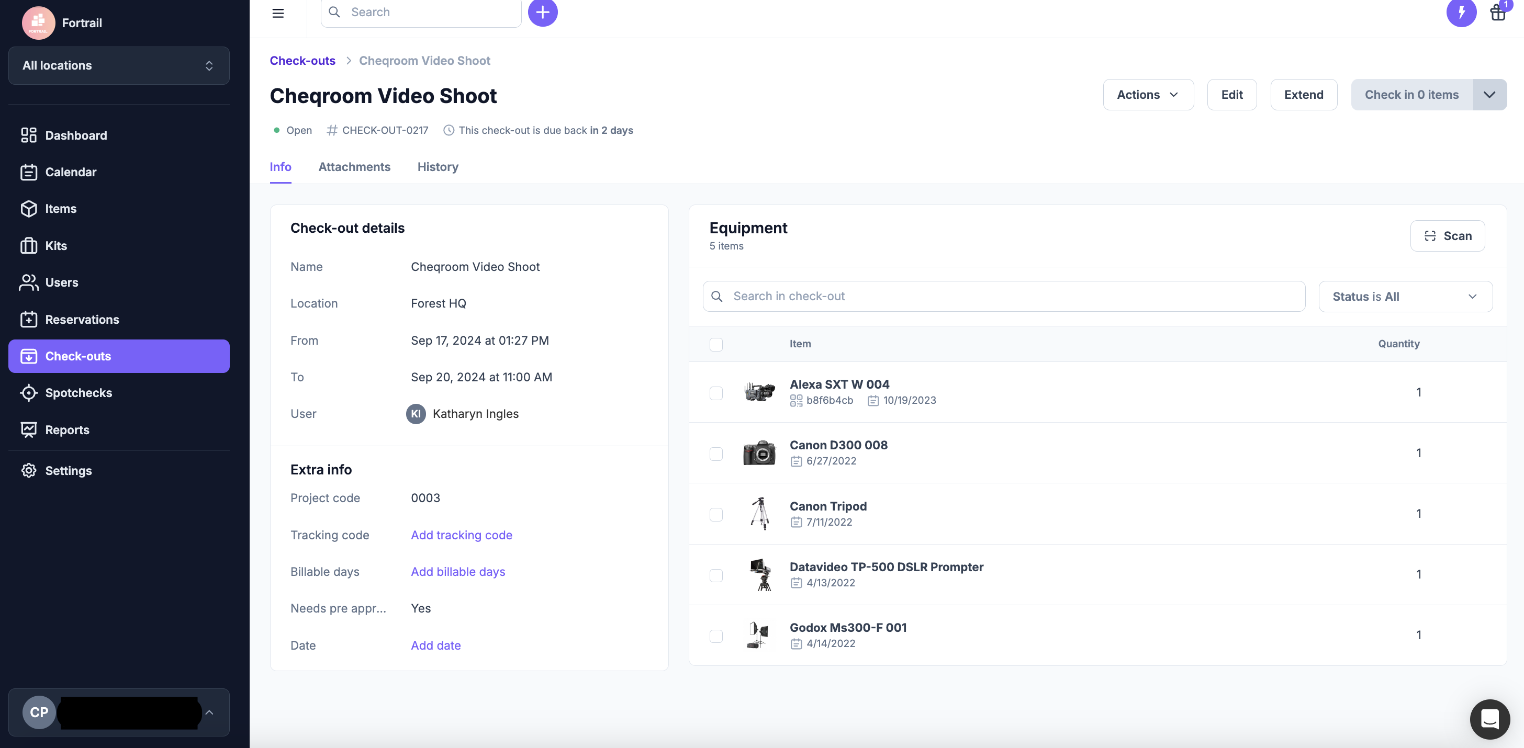Select the Canon Tripod row checkbox
Screen dimensions: 1524x748
click(716, 514)
